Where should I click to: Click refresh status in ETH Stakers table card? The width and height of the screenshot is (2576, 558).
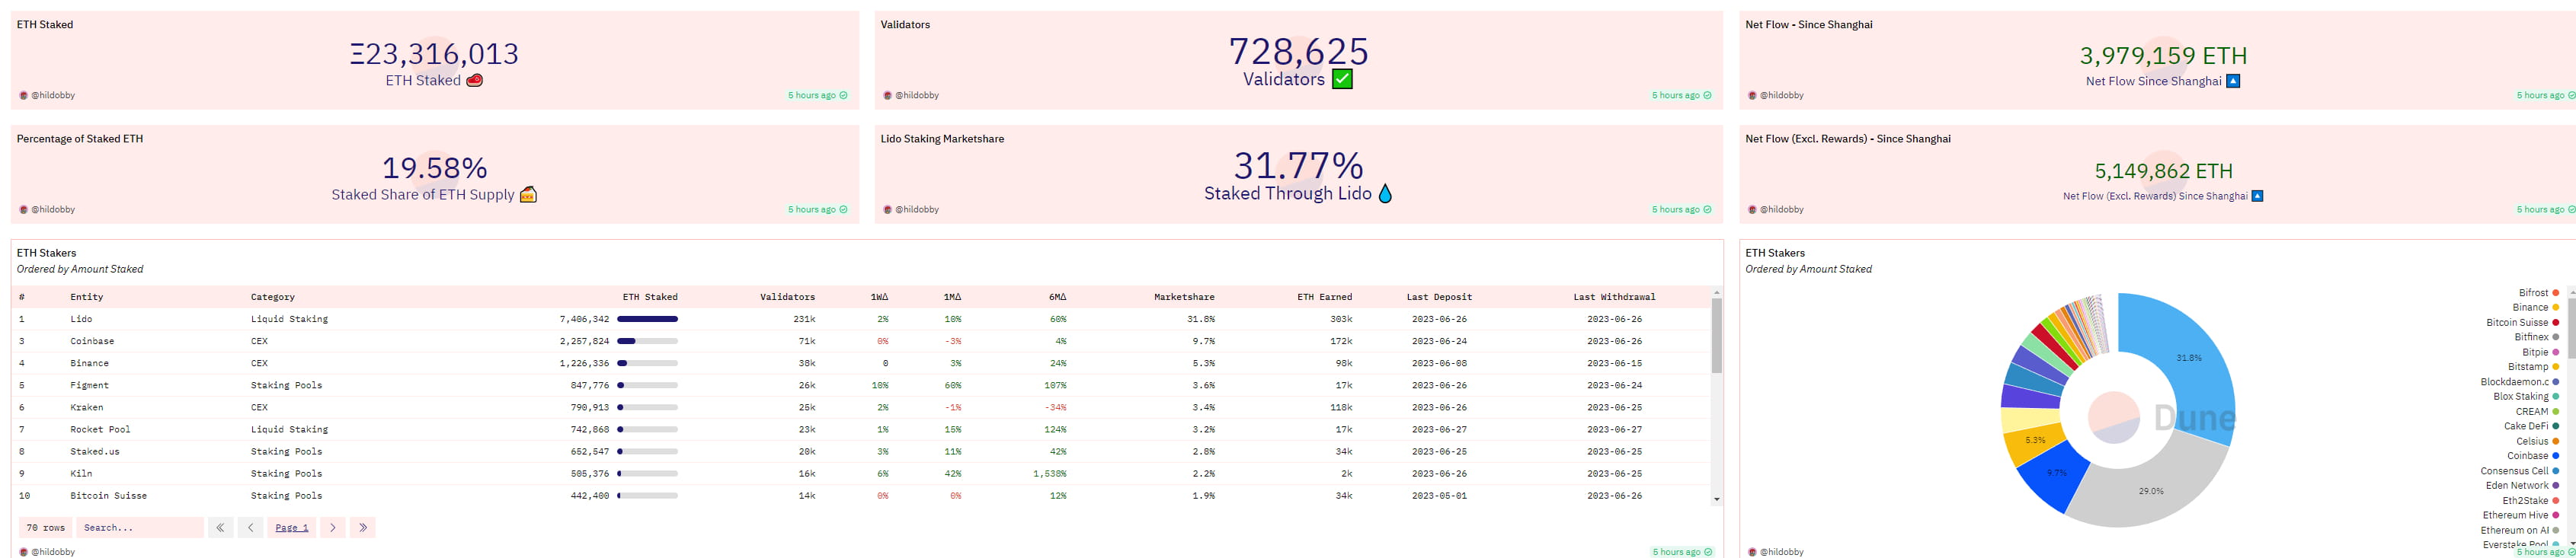(1681, 552)
